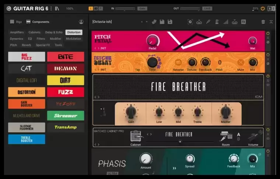
Task: Open the metronome tool
Action: coord(217,22)
